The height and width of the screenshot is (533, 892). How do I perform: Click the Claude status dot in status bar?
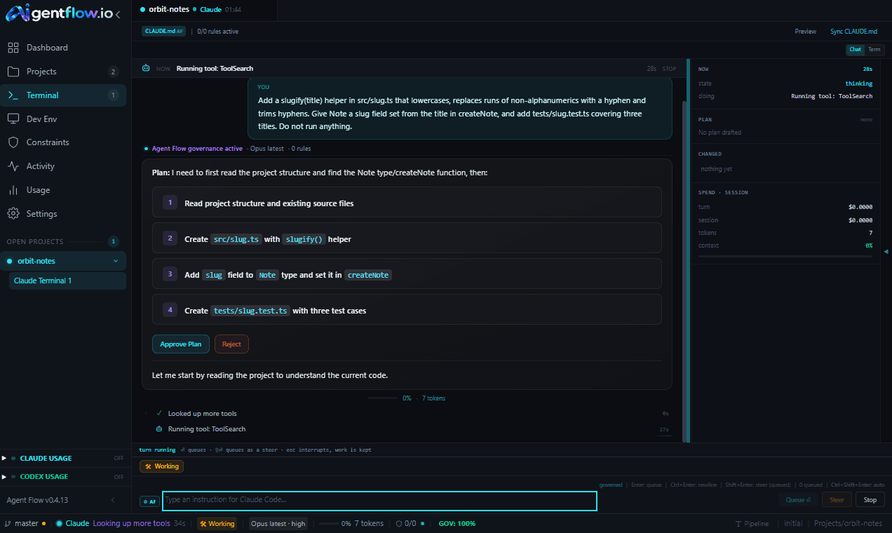click(x=60, y=523)
